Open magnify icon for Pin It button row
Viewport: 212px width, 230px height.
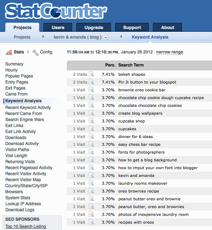pos(91,82)
